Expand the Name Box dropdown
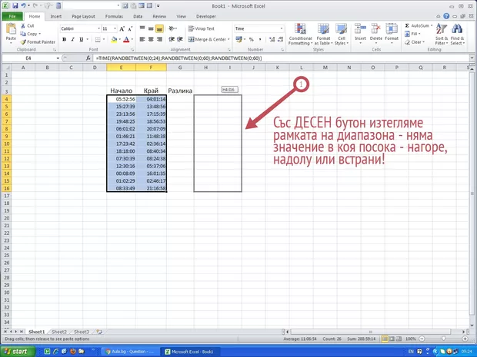Image resolution: width=477 pixels, height=357 pixels. pyautogui.click(x=80, y=58)
